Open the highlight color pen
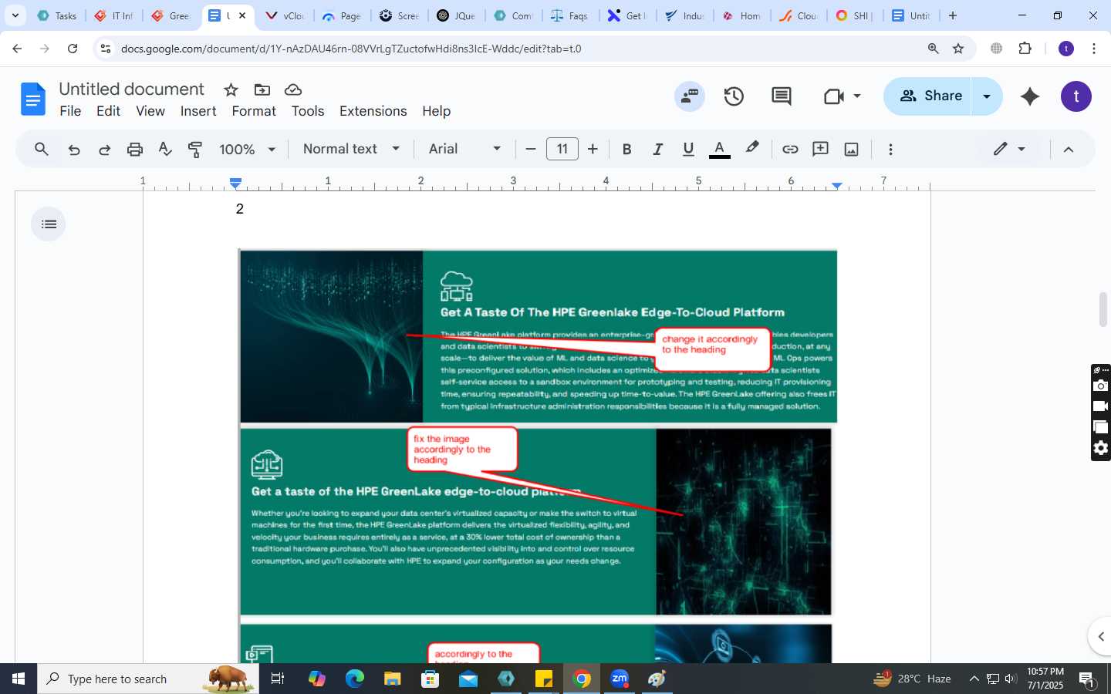The width and height of the screenshot is (1111, 694). 752,148
